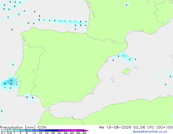Click the '0' value over southern France

(x=127, y=5)
